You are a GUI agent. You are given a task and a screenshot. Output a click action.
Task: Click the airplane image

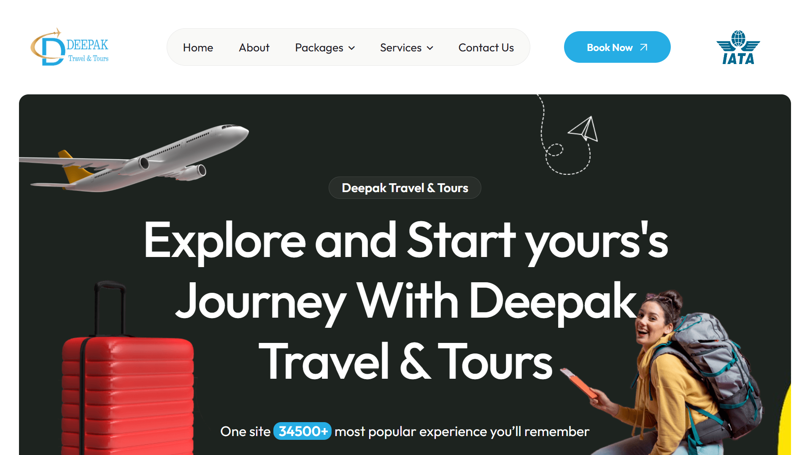click(x=134, y=158)
